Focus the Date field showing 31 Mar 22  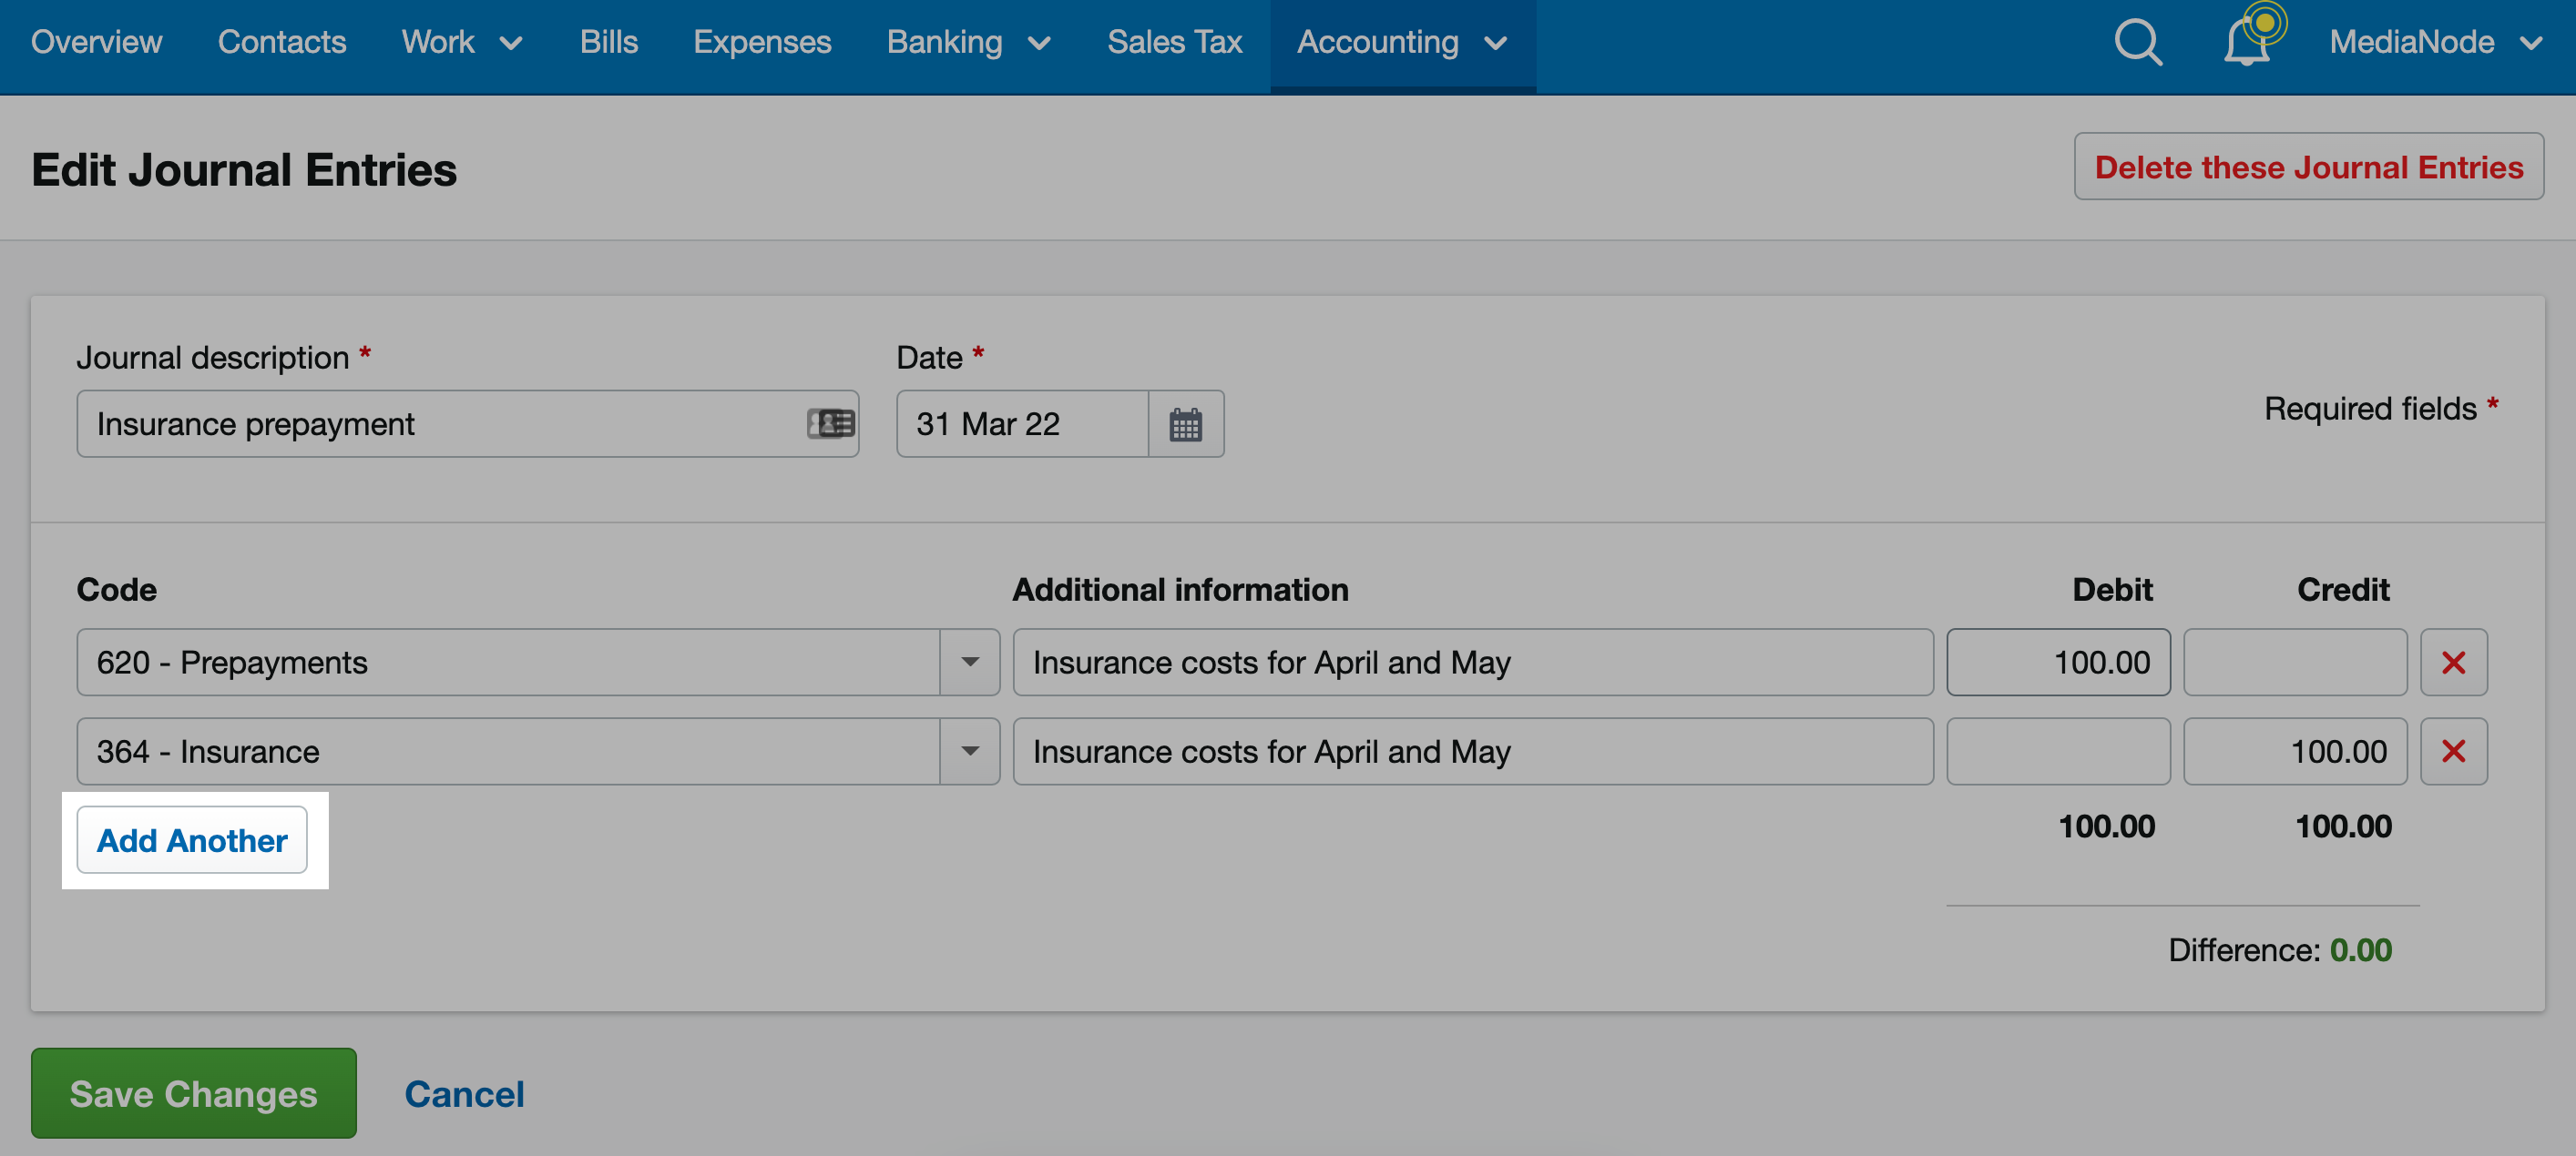tap(1022, 423)
